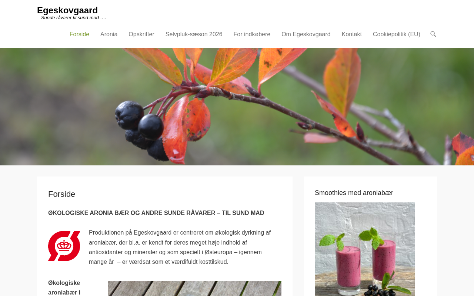474x296 pixels.
Task: Open Opskrifter in the navigation
Action: pos(141,34)
